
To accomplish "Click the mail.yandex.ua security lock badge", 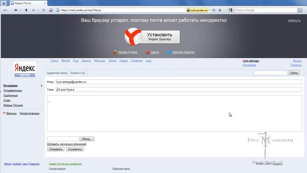I will pos(197,10).
